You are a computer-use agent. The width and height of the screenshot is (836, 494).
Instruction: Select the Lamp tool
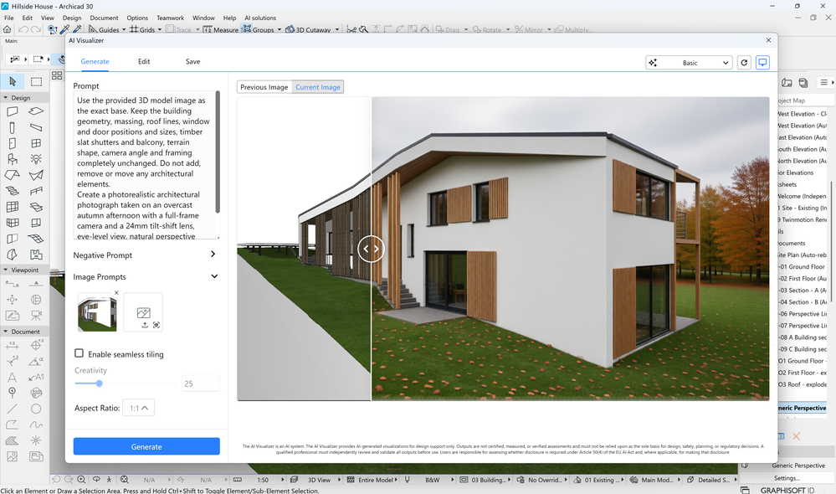(x=36, y=159)
